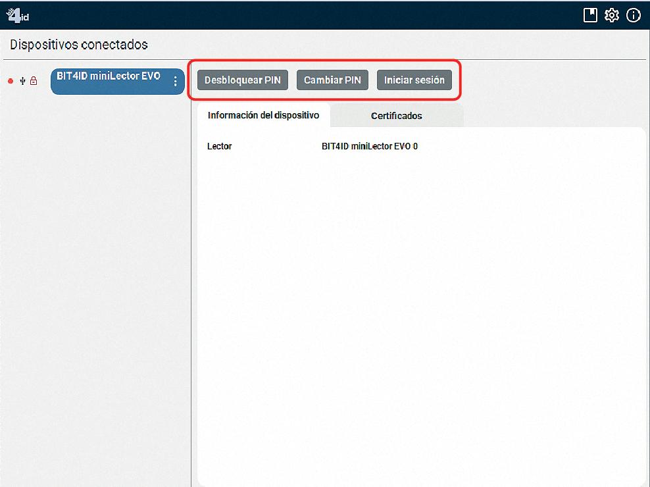Viewport: 650px width, 487px height.
Task: Click the Lector label text
Action: [219, 146]
